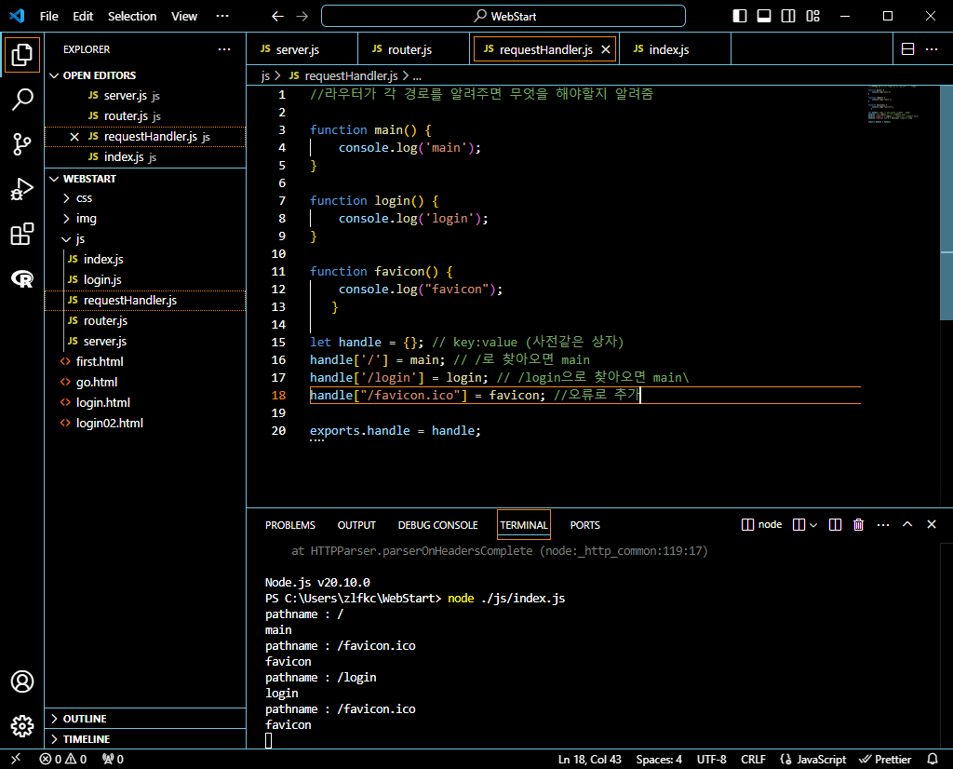
Task: Collapse the js folder
Action: click(x=145, y=239)
